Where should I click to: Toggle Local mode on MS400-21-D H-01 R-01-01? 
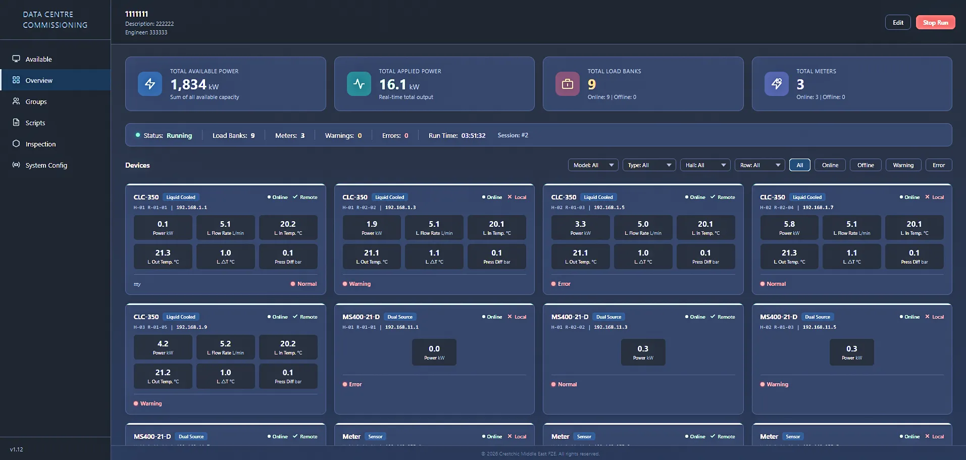click(x=518, y=317)
